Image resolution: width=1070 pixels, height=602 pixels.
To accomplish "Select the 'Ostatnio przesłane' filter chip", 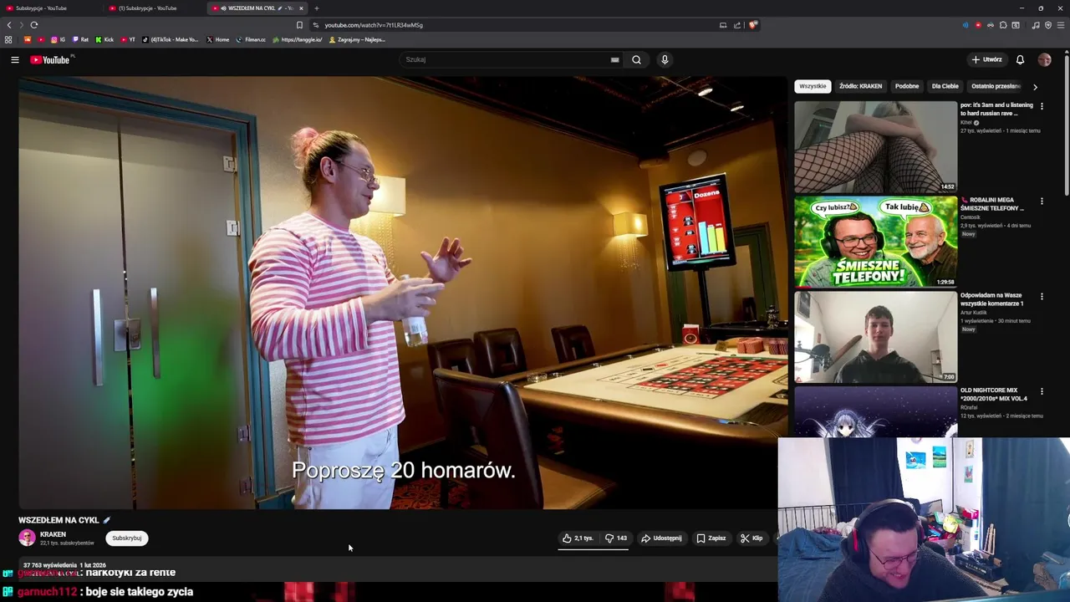I will pos(996,86).
